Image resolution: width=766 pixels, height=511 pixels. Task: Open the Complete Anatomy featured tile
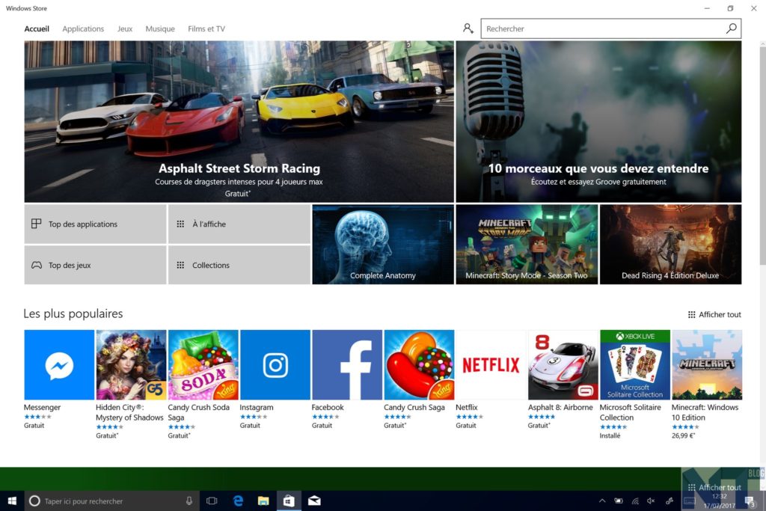click(383, 244)
